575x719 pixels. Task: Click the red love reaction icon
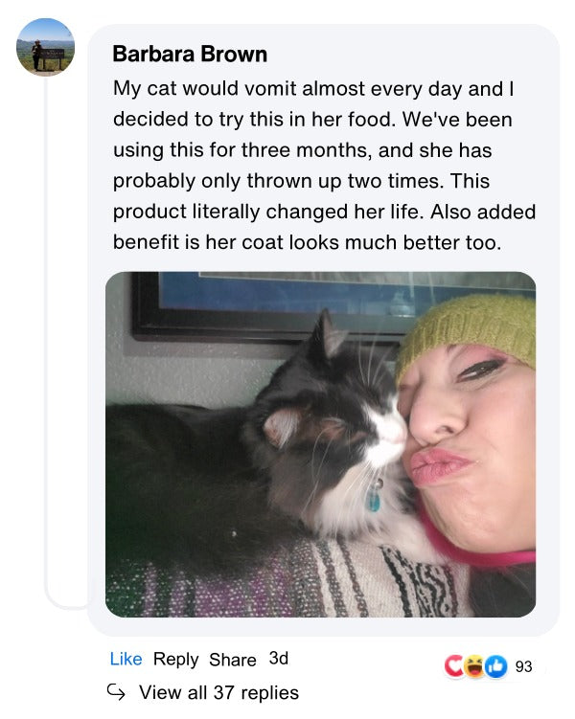point(454,666)
